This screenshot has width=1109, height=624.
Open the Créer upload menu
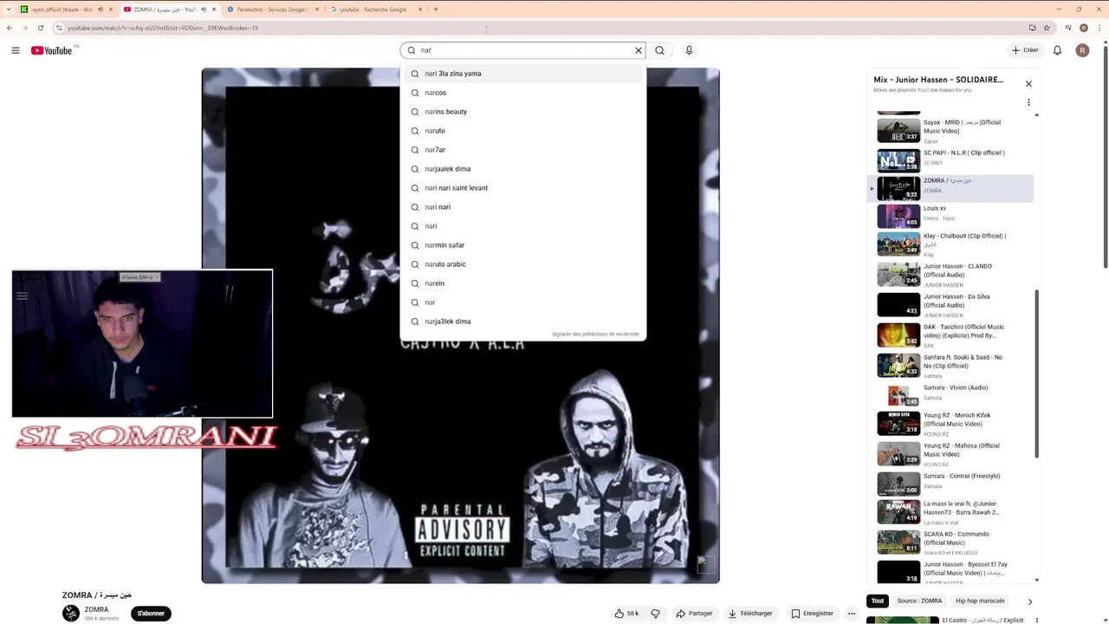(1025, 50)
